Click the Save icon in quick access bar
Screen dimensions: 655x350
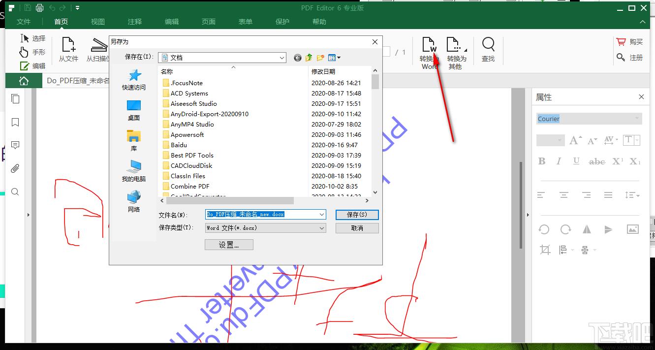(x=28, y=8)
